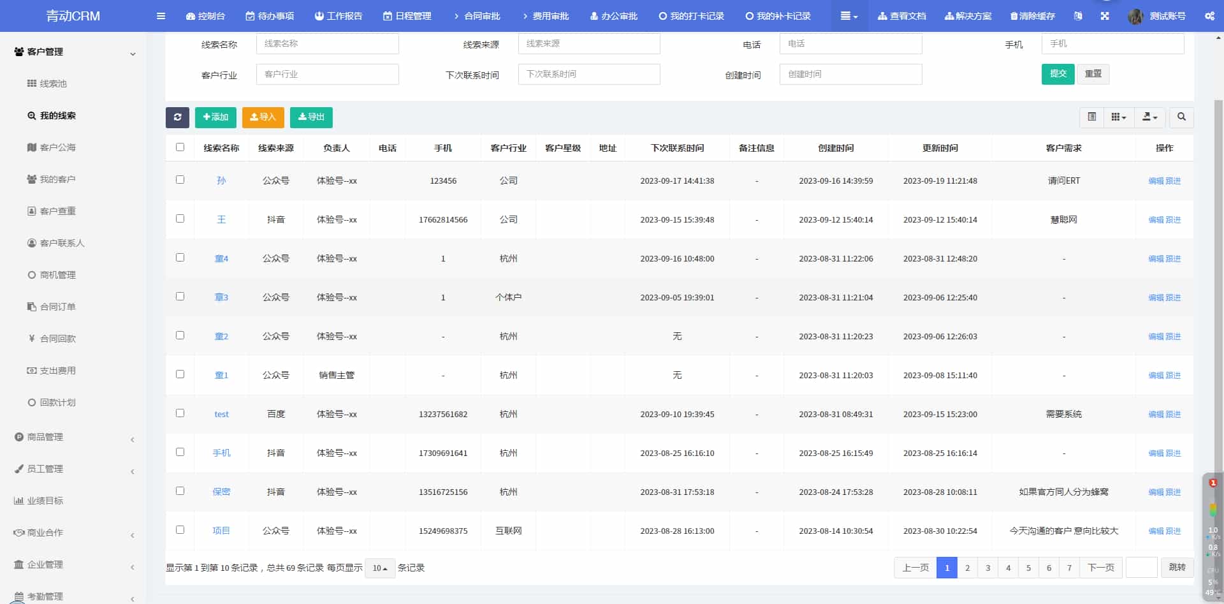Open the columns visibility dropdown

(1118, 117)
